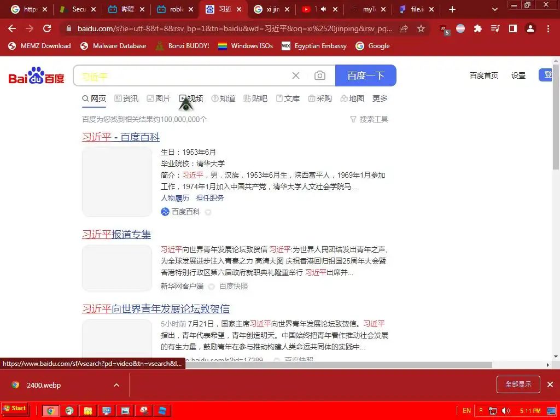Expand the 2400.webp download options chevron

(x=116, y=385)
